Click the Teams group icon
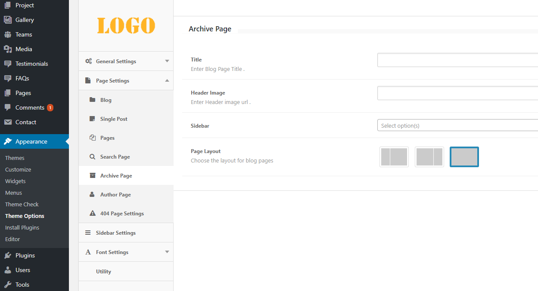538x291 pixels. (x=8, y=34)
